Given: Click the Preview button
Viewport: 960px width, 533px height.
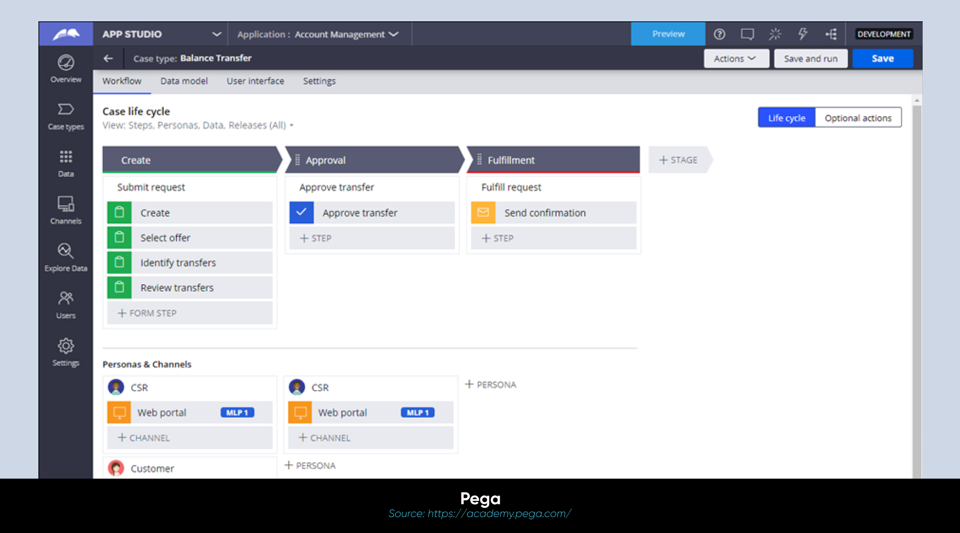Looking at the screenshot, I should [668, 34].
